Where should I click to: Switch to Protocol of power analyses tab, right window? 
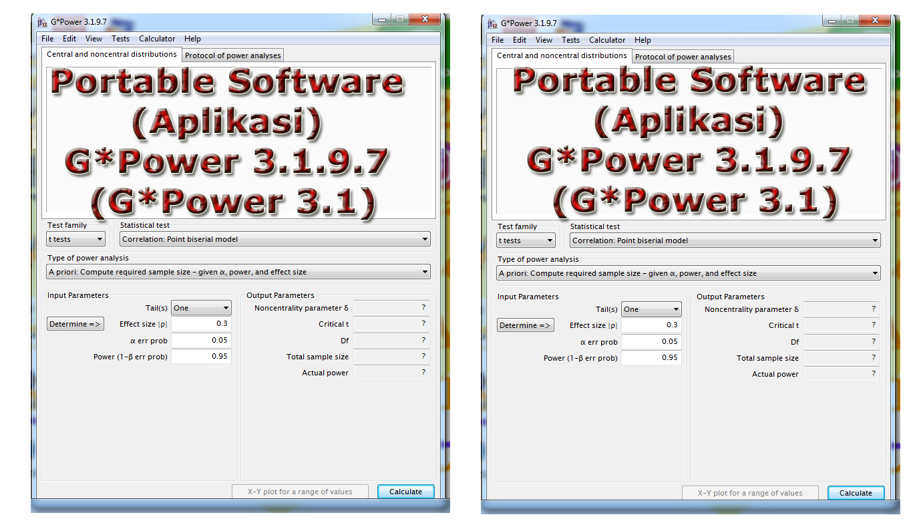(683, 57)
